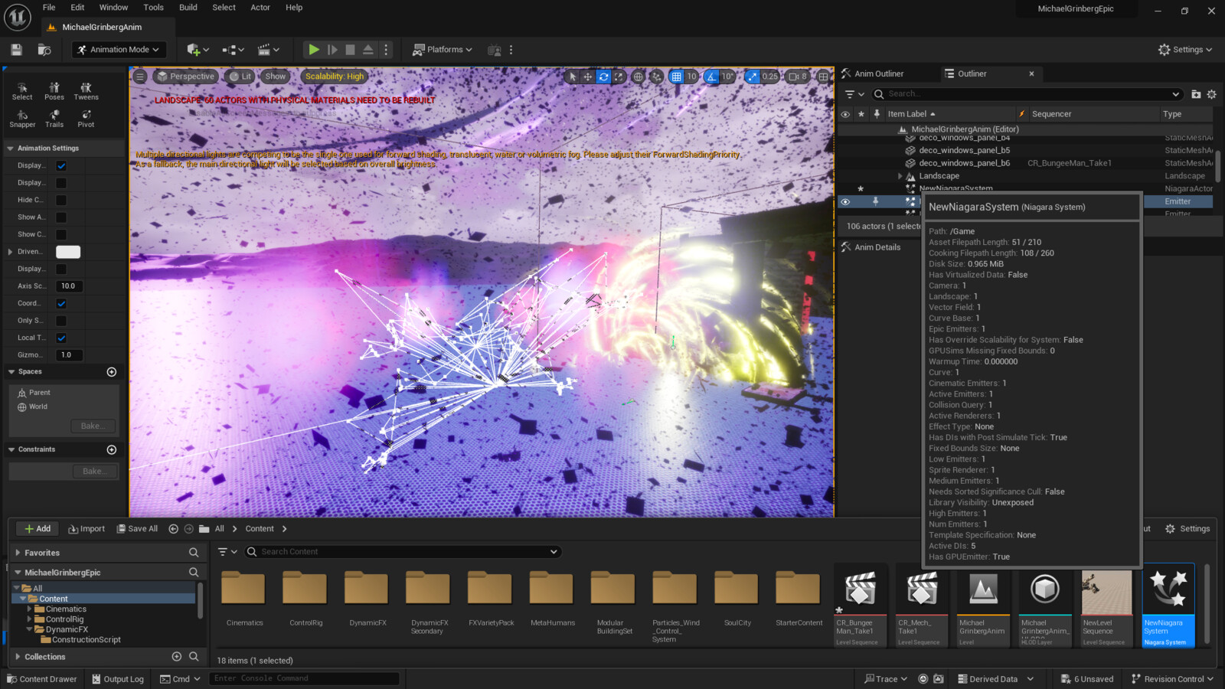Open camera speed setting in viewport
The width and height of the screenshot is (1225, 689).
[x=798, y=77]
